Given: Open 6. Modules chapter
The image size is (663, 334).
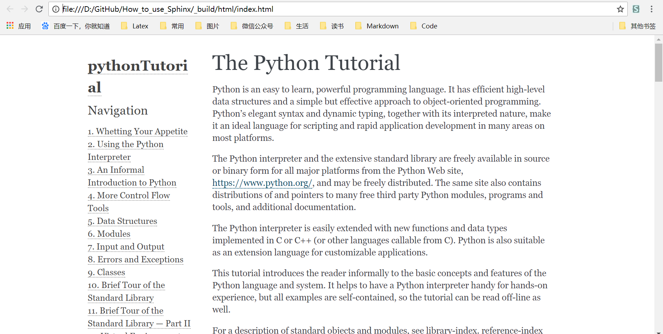Looking at the screenshot, I should pyautogui.click(x=109, y=234).
